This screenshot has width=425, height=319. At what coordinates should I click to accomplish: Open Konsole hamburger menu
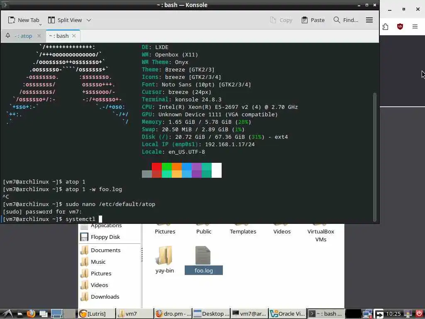click(369, 20)
